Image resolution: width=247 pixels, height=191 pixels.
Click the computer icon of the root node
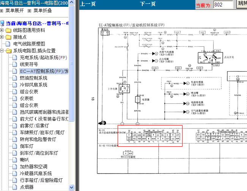[x=2, y=23]
